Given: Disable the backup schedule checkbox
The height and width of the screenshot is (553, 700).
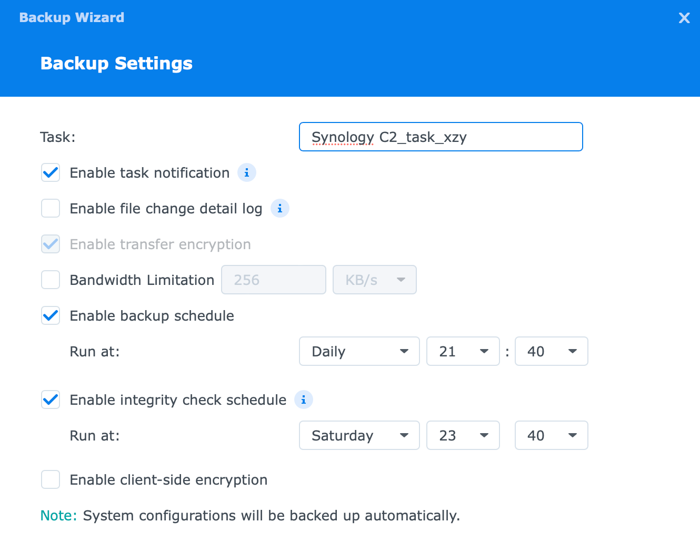Looking at the screenshot, I should coord(51,315).
